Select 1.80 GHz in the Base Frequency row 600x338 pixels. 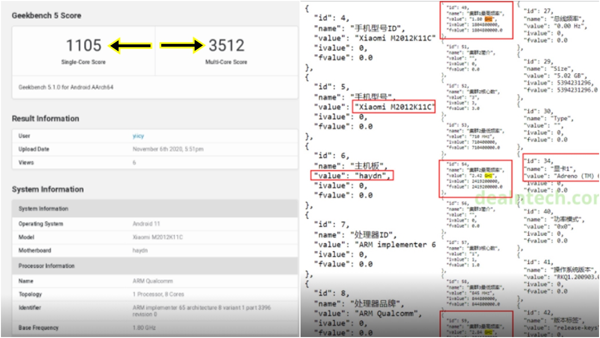point(144,328)
